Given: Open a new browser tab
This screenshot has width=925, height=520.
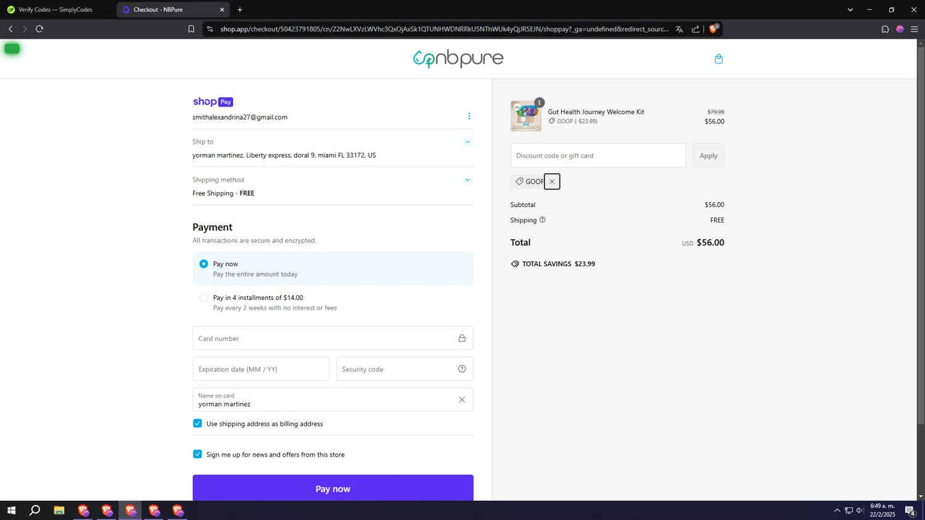Looking at the screenshot, I should [240, 10].
